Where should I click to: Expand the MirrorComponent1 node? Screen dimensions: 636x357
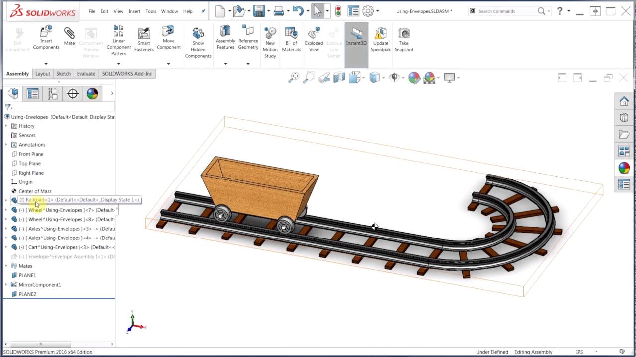coord(6,285)
